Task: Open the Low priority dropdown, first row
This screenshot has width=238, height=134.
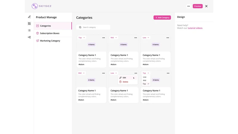Action: click(146, 38)
